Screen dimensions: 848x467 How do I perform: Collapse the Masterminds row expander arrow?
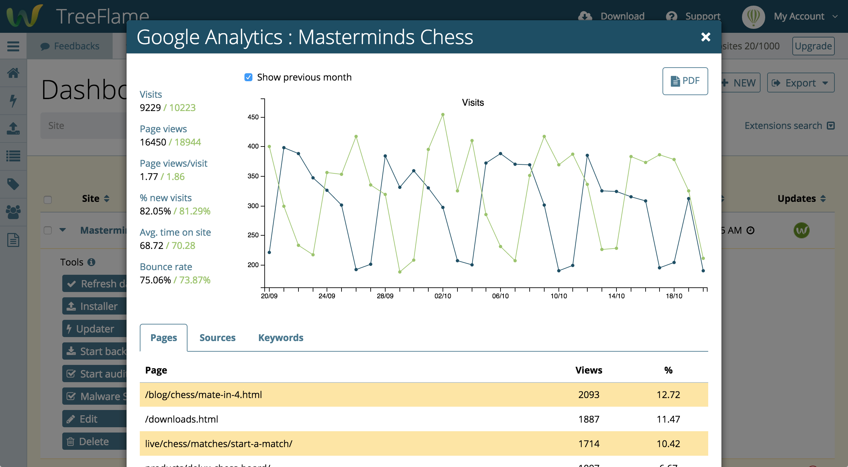[x=63, y=230]
